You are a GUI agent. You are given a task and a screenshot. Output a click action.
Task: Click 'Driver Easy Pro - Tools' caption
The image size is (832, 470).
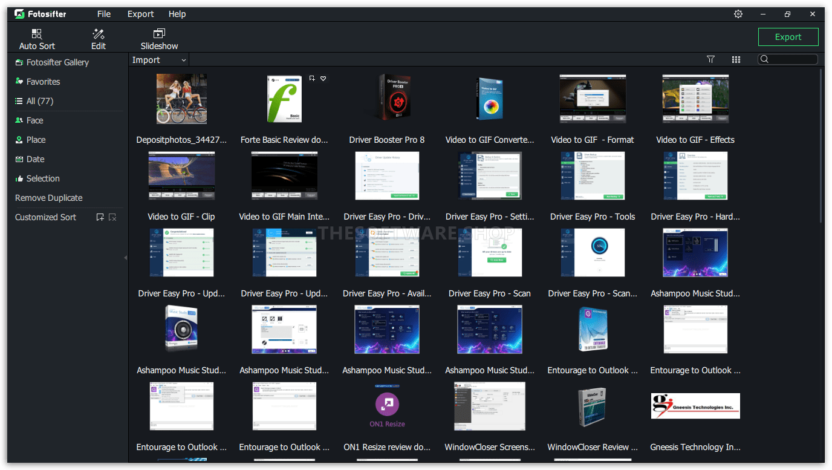click(x=593, y=217)
